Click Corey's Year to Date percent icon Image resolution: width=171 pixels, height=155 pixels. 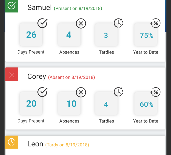click(155, 92)
